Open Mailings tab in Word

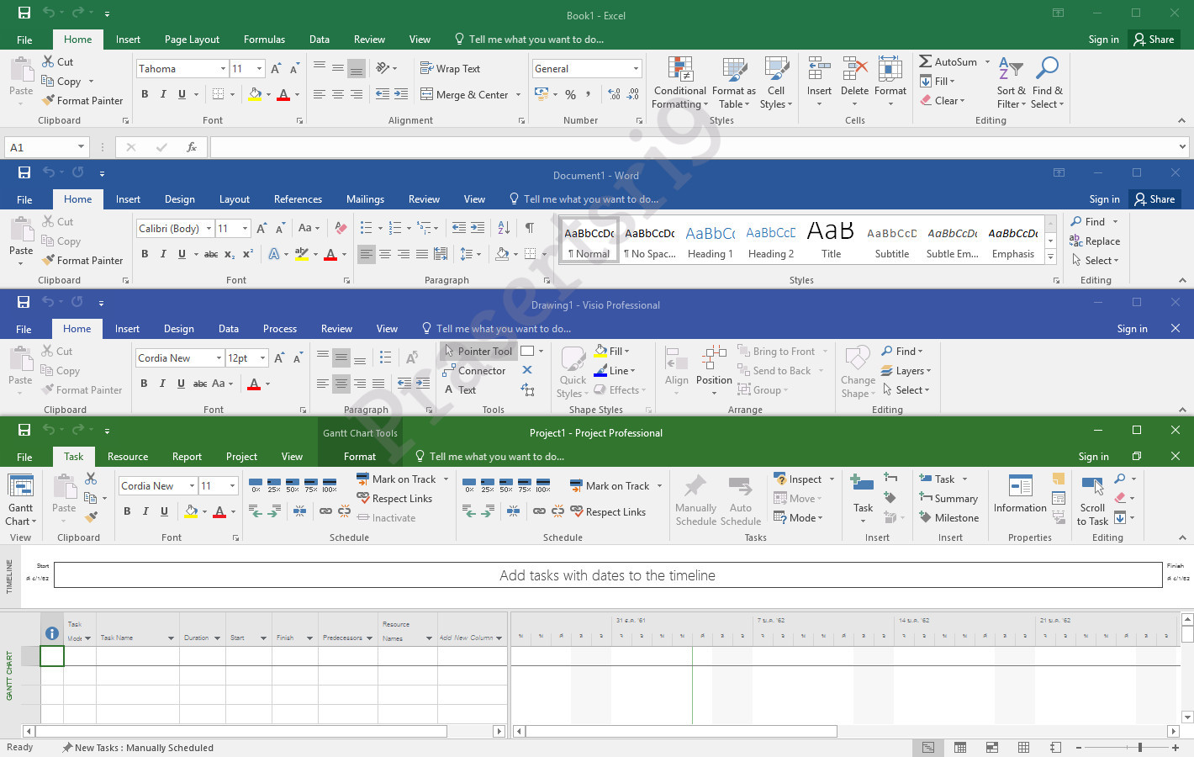tap(365, 199)
